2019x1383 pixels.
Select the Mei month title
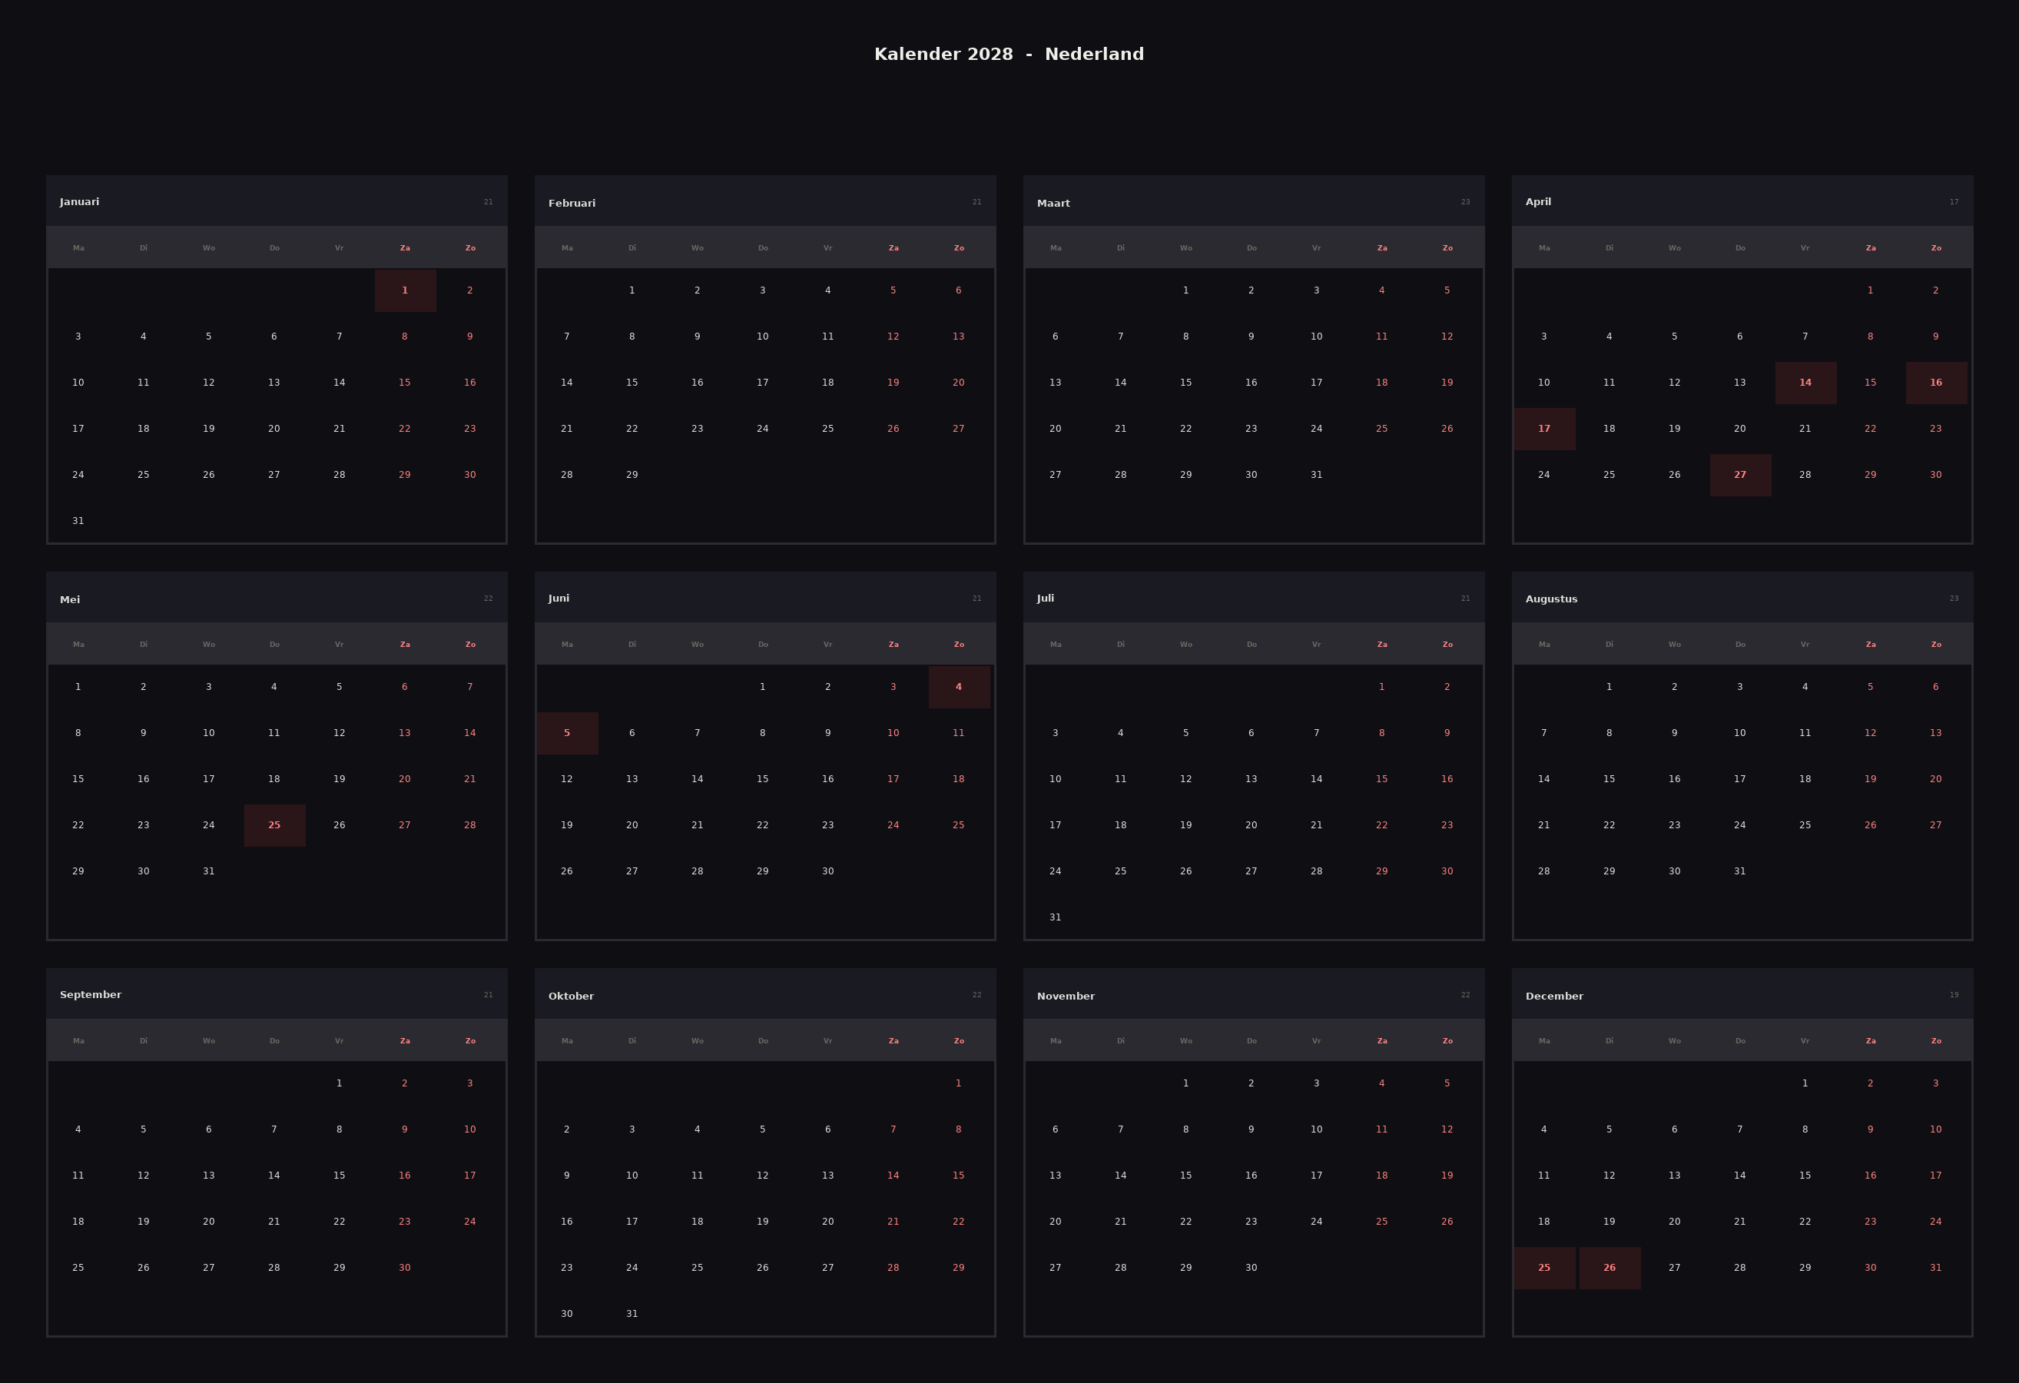tap(69, 599)
